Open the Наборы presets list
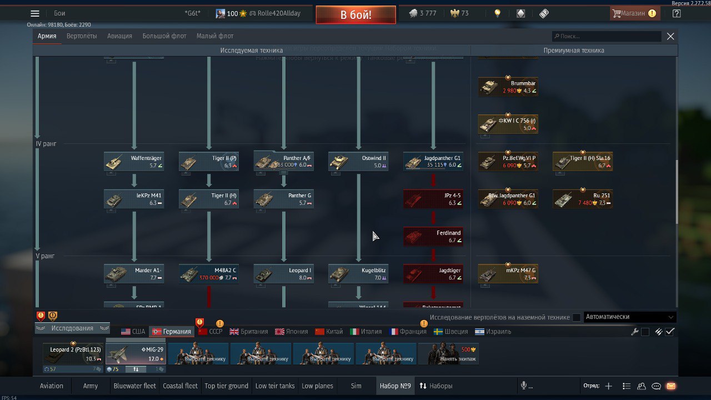Screen dimensions: 711x400 click(x=435, y=386)
